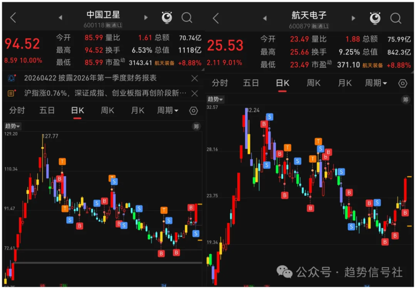The height and width of the screenshot is (289, 416).
Task: Expand the 周期 dropdown on 中国卫星 chart
Action: [167, 111]
